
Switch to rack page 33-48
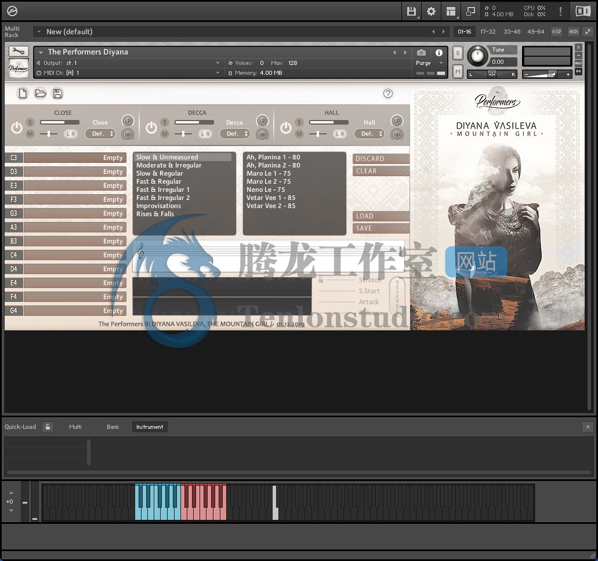click(512, 32)
